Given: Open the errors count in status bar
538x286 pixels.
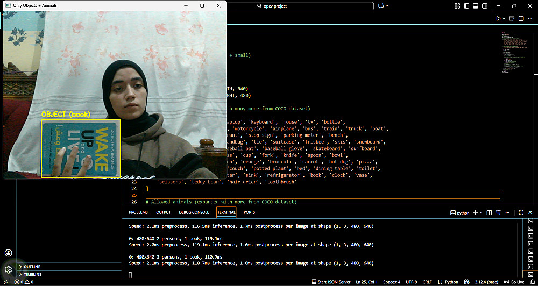Looking at the screenshot, I should point(18,282).
